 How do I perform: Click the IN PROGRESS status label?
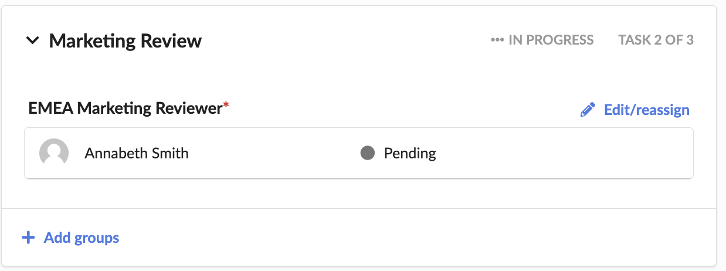click(551, 40)
